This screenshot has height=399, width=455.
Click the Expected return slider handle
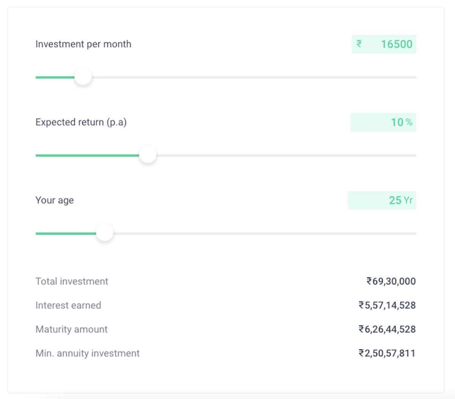coord(148,154)
